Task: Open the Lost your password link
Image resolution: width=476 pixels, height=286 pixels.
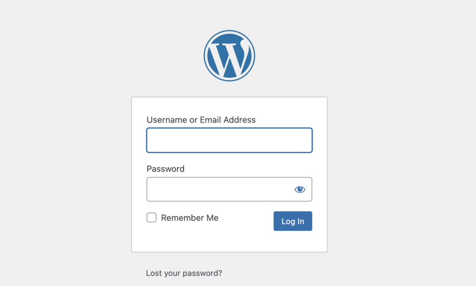Action: [184, 273]
